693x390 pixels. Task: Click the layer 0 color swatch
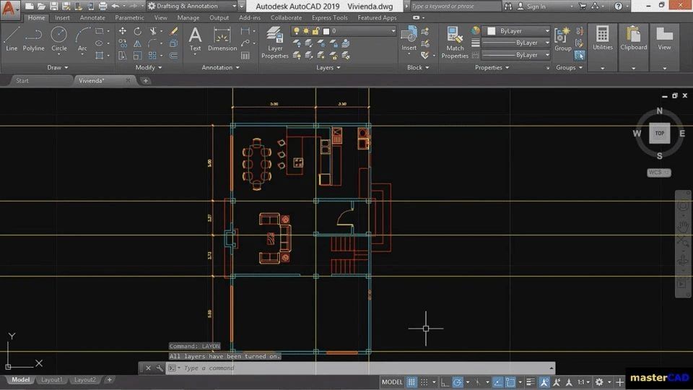[326, 31]
